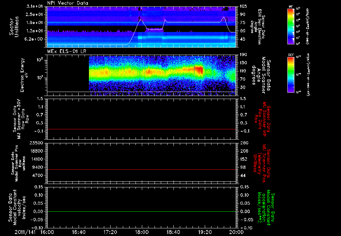Click the 18:00 time axis label
Screen dimensions: 341x236
142,232
